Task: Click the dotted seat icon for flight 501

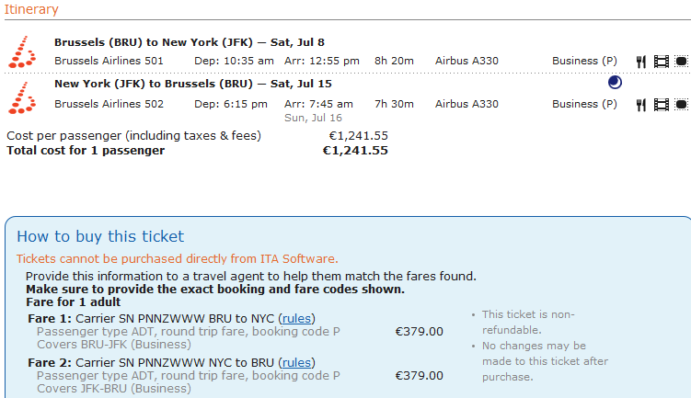Action: (681, 62)
